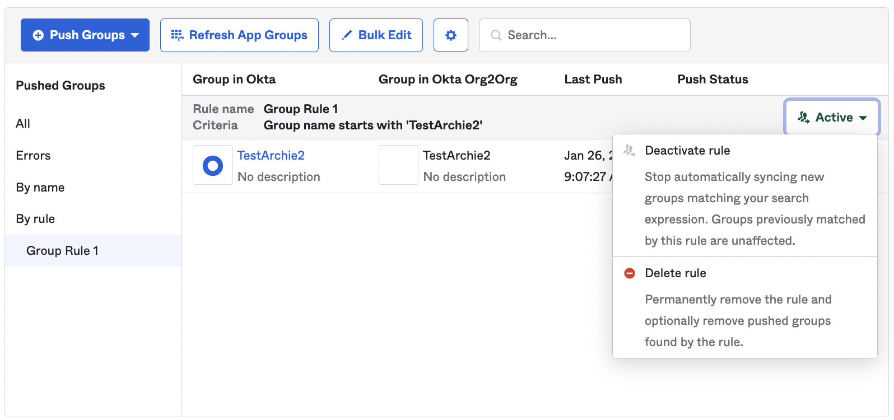Click the TestArchie2 Okta group logo
The width and height of the screenshot is (894, 420).
click(213, 165)
